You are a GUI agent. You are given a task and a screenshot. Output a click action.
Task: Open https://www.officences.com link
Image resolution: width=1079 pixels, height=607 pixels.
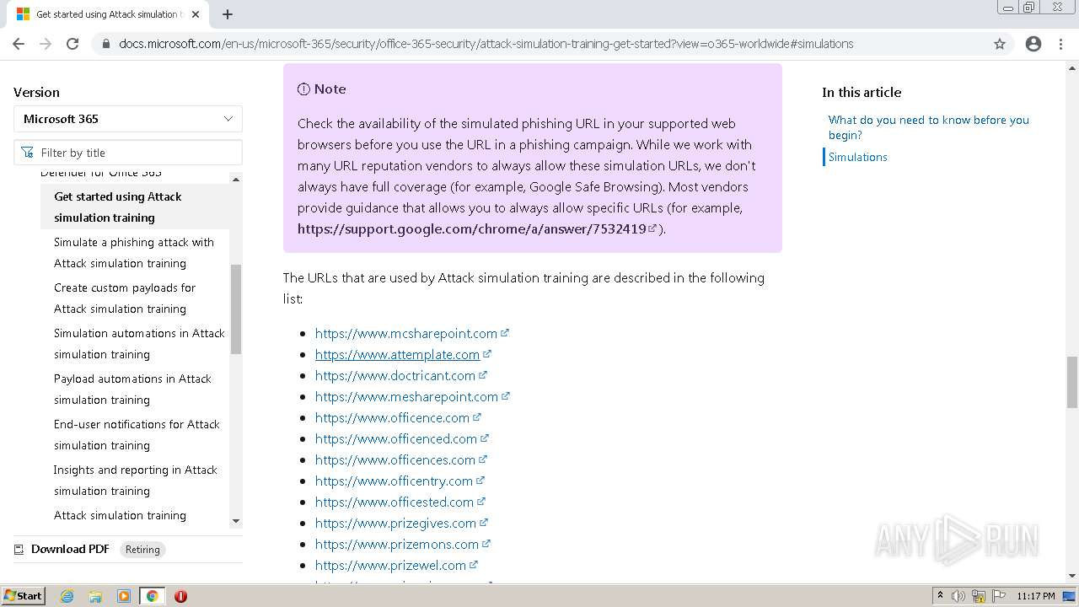(x=395, y=459)
